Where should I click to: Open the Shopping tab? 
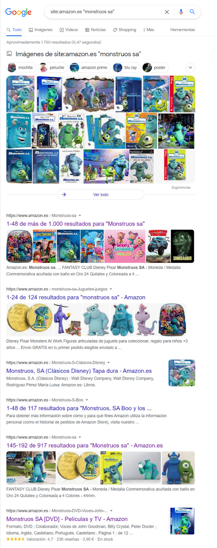[x=125, y=30]
